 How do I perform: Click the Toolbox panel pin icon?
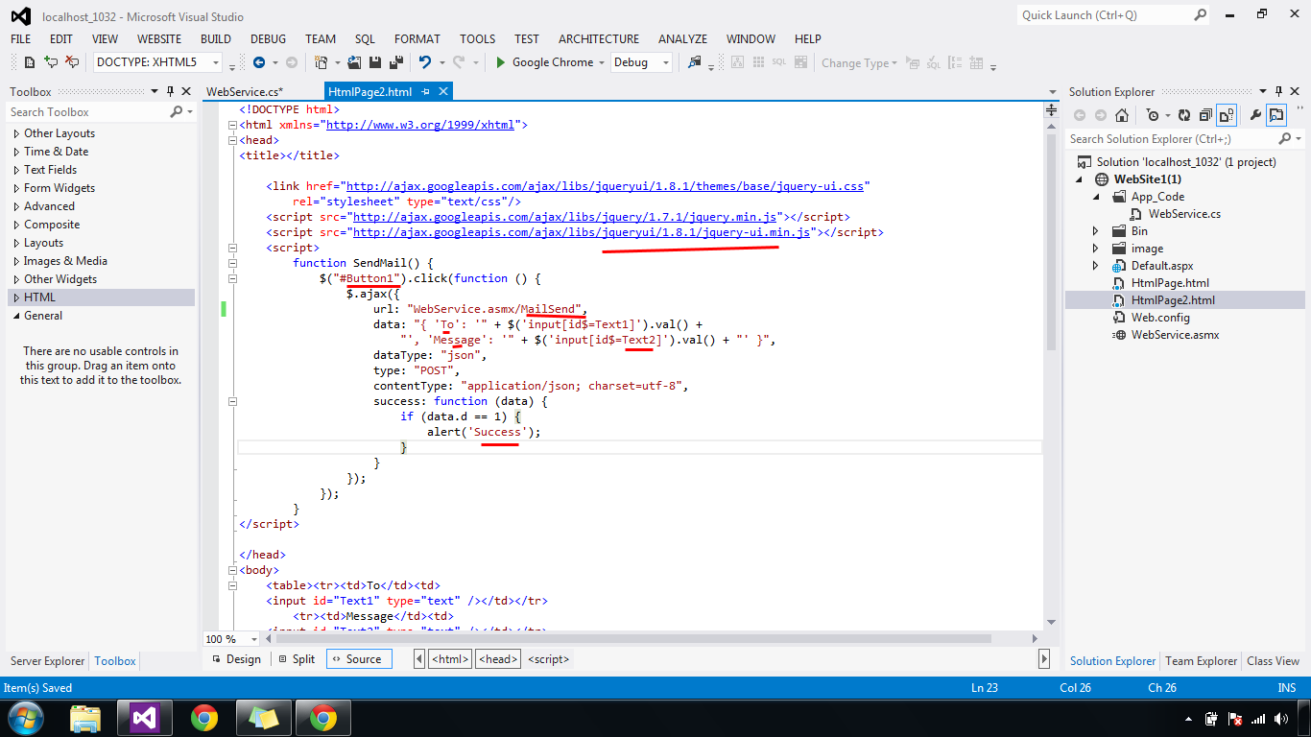171,92
